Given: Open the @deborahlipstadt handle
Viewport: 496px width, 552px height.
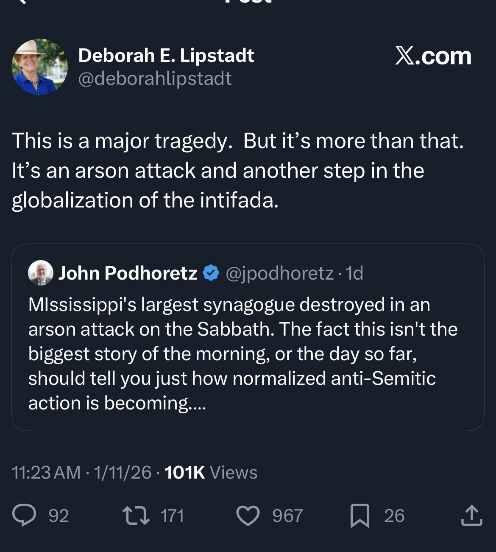Looking at the screenshot, I should (x=155, y=78).
